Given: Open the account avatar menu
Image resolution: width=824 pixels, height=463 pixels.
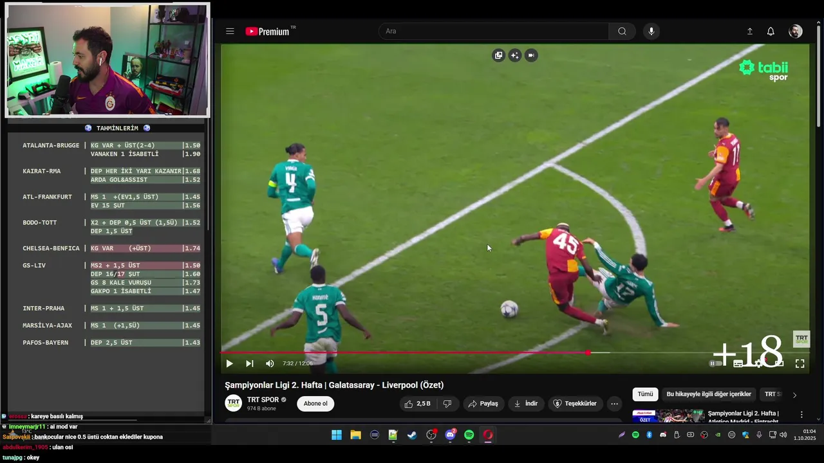Looking at the screenshot, I should point(796,32).
